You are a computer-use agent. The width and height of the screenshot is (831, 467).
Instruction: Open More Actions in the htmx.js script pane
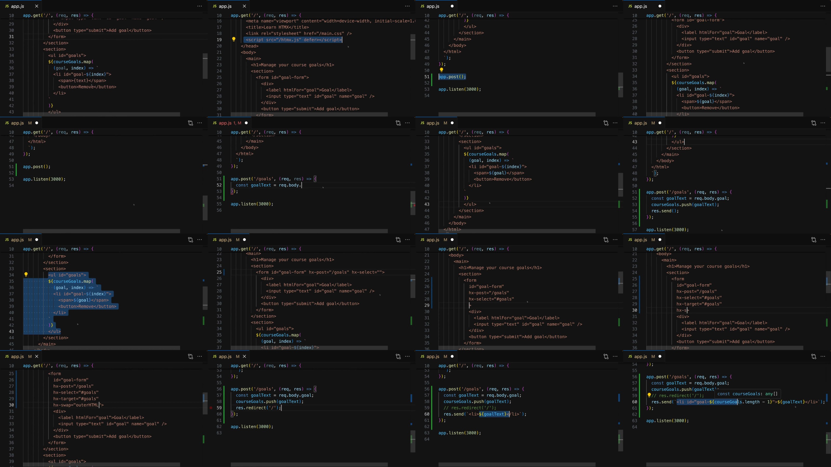407,6
